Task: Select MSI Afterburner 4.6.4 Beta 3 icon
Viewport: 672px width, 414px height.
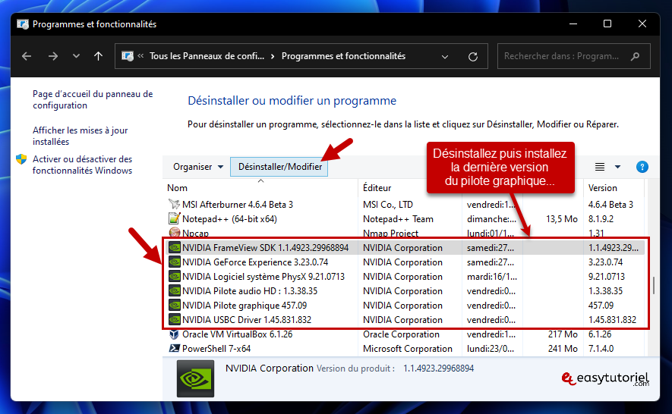Action: point(174,204)
